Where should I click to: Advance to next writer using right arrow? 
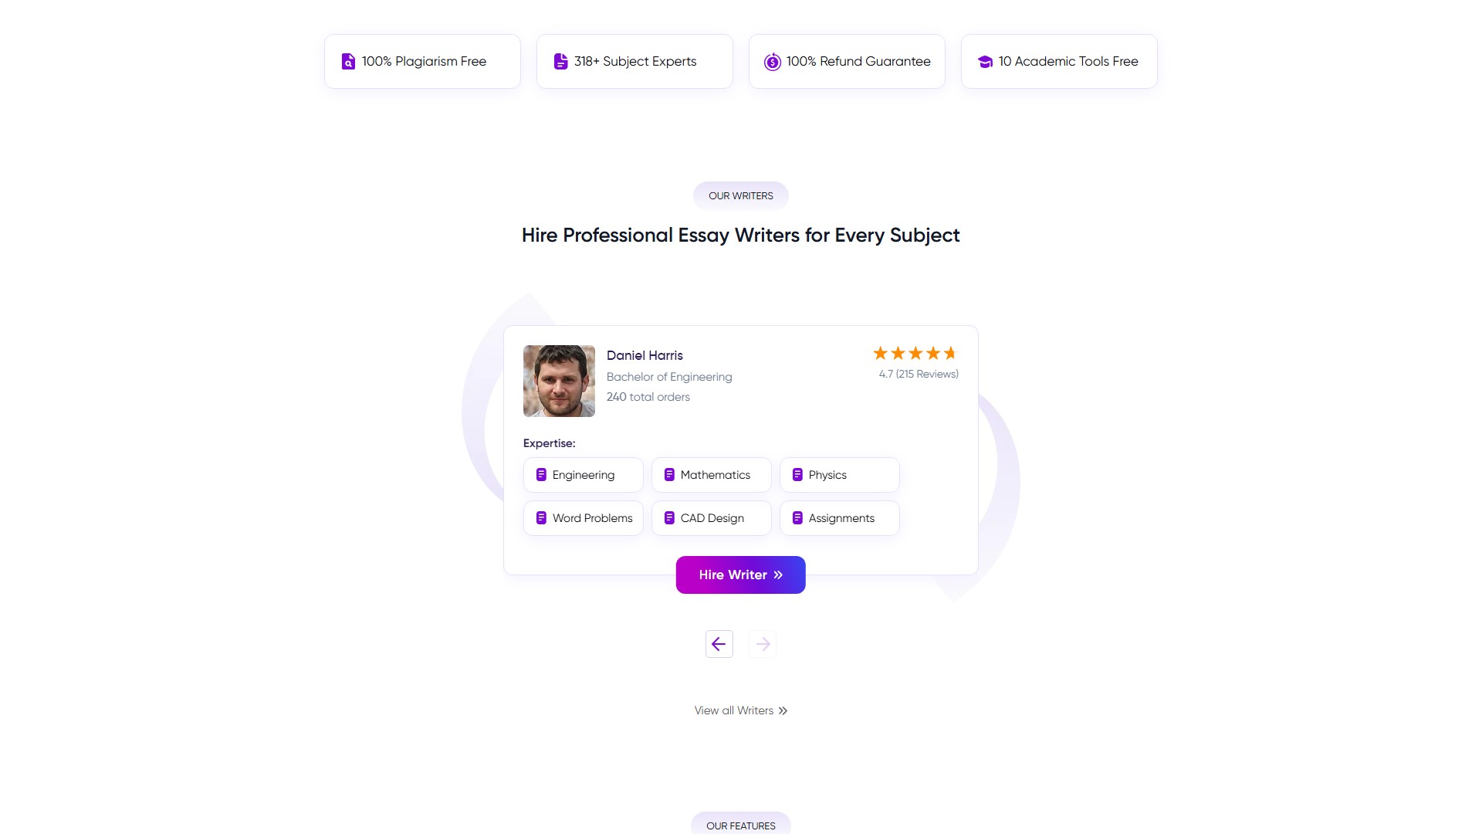pos(762,643)
